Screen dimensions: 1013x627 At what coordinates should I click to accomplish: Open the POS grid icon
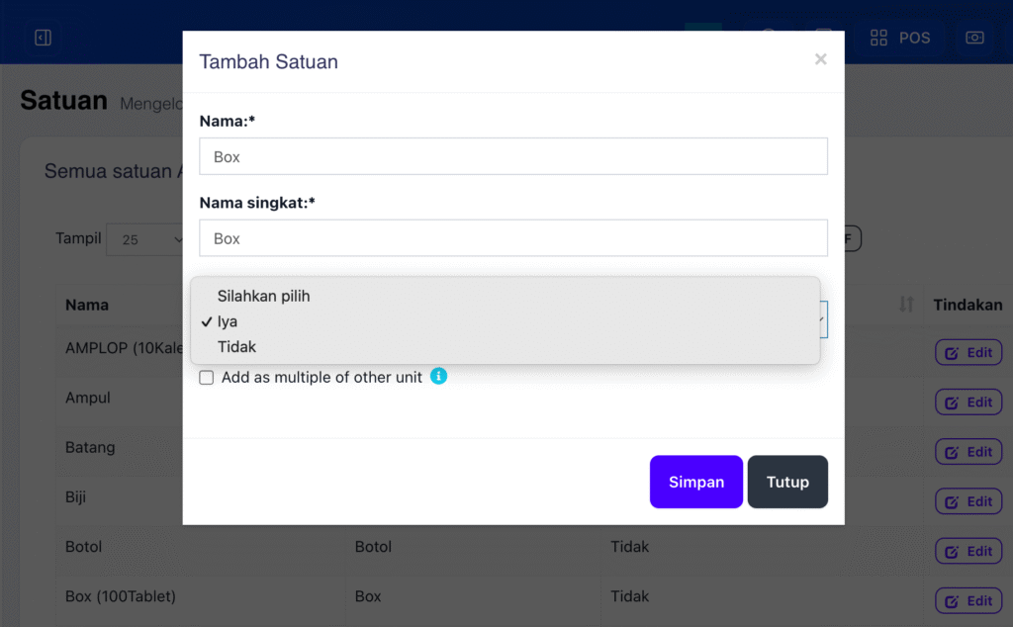pos(878,38)
